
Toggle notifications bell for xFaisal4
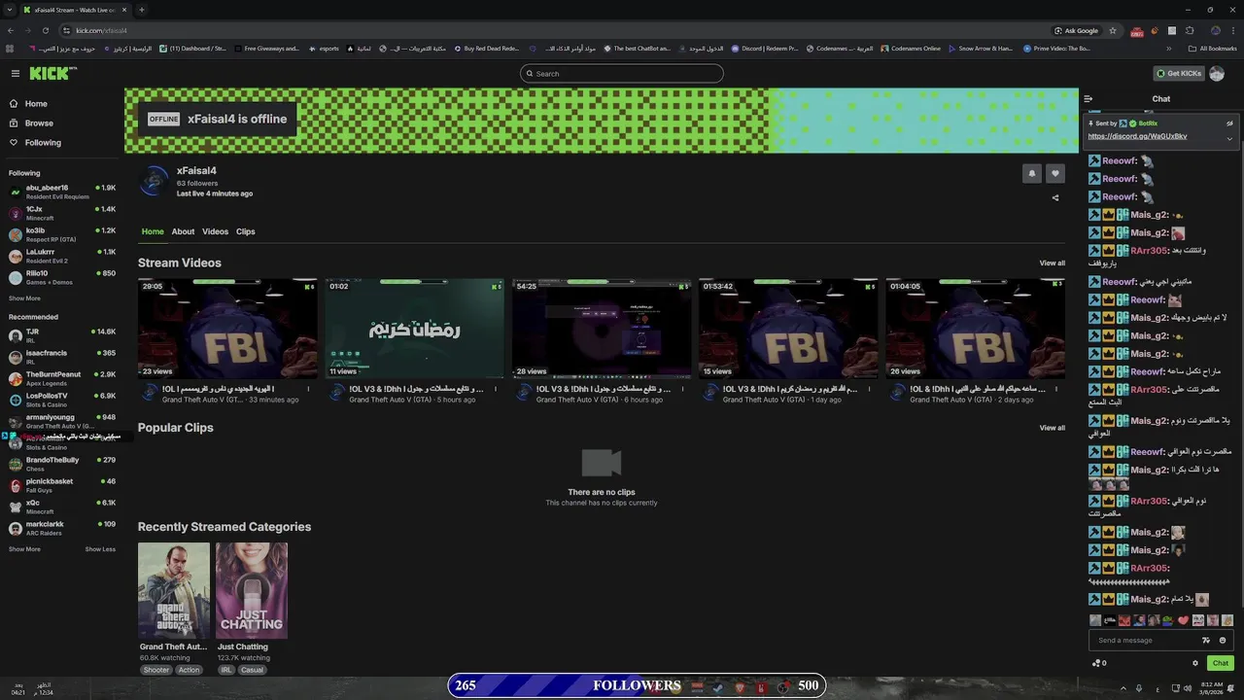pyautogui.click(x=1032, y=174)
